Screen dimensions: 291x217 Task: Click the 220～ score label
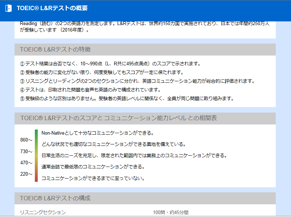coord(26,174)
